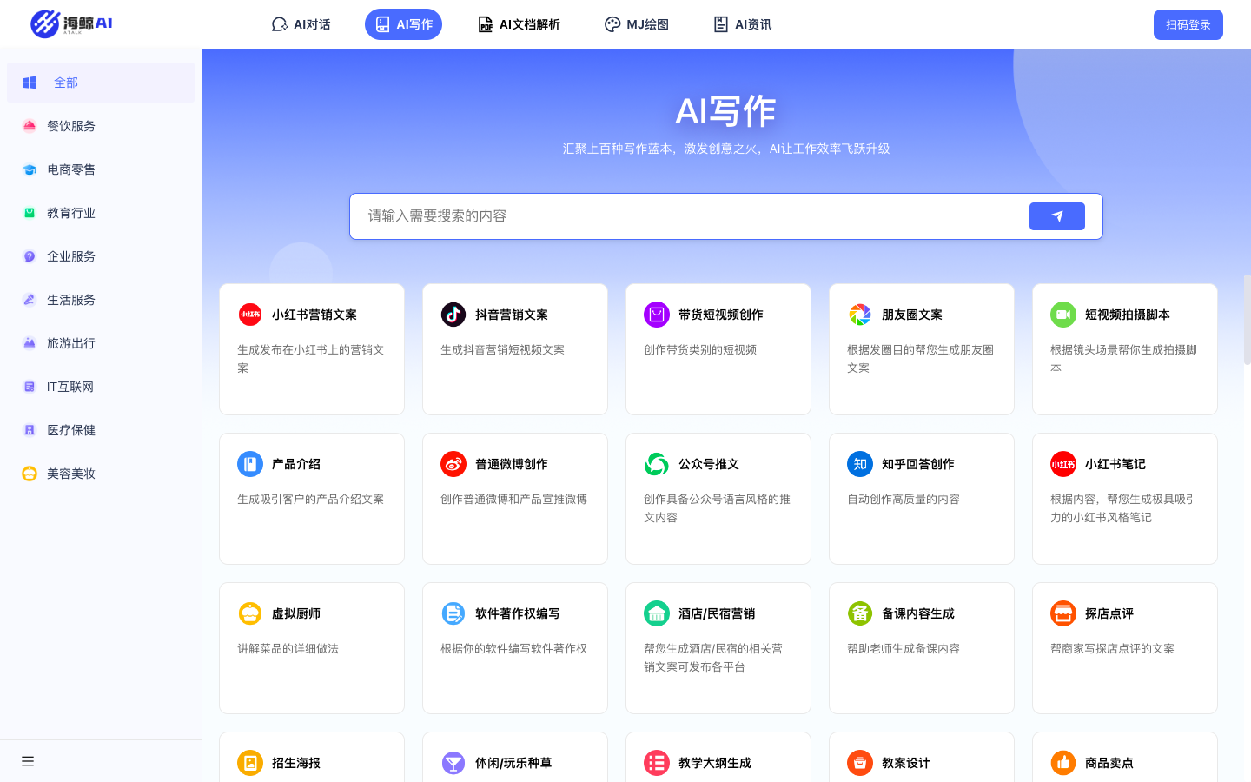Open the MJ绘图 tab
The image size is (1251, 782).
tap(636, 24)
